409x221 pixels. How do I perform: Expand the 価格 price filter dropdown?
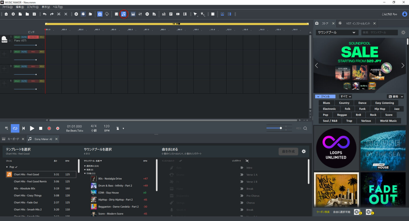(396, 96)
